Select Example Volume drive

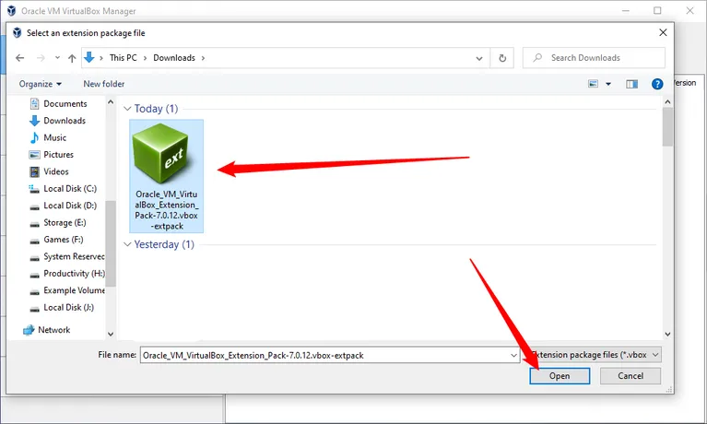[66, 290]
